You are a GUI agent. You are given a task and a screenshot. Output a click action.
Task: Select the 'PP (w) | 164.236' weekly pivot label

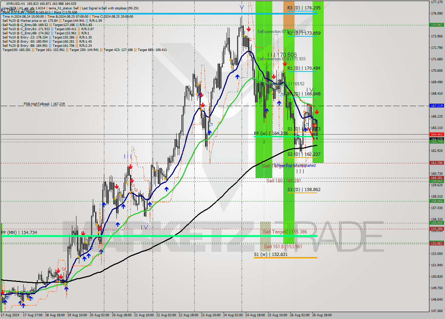coord(271,133)
